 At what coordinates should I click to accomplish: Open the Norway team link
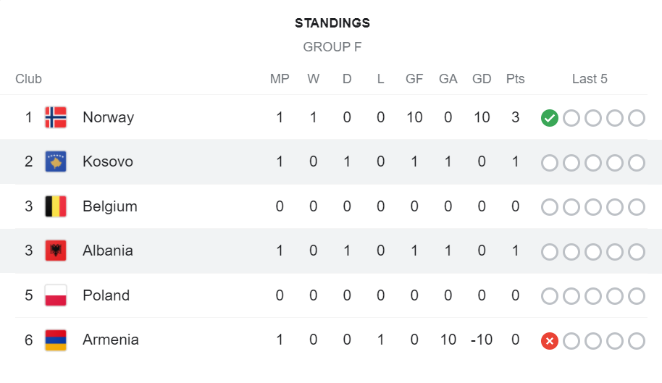(x=108, y=117)
